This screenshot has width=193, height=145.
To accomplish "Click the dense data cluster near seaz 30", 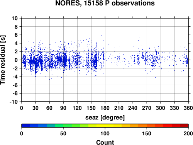I will (x=36, y=63).
